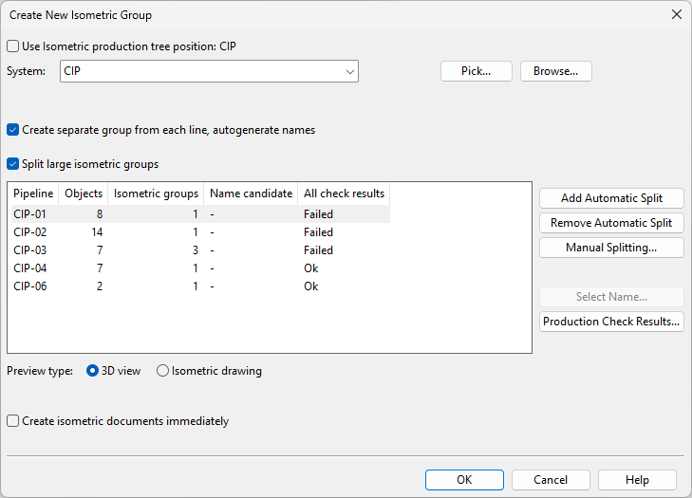Enable Use Isometric production tree position checkbox

13,46
